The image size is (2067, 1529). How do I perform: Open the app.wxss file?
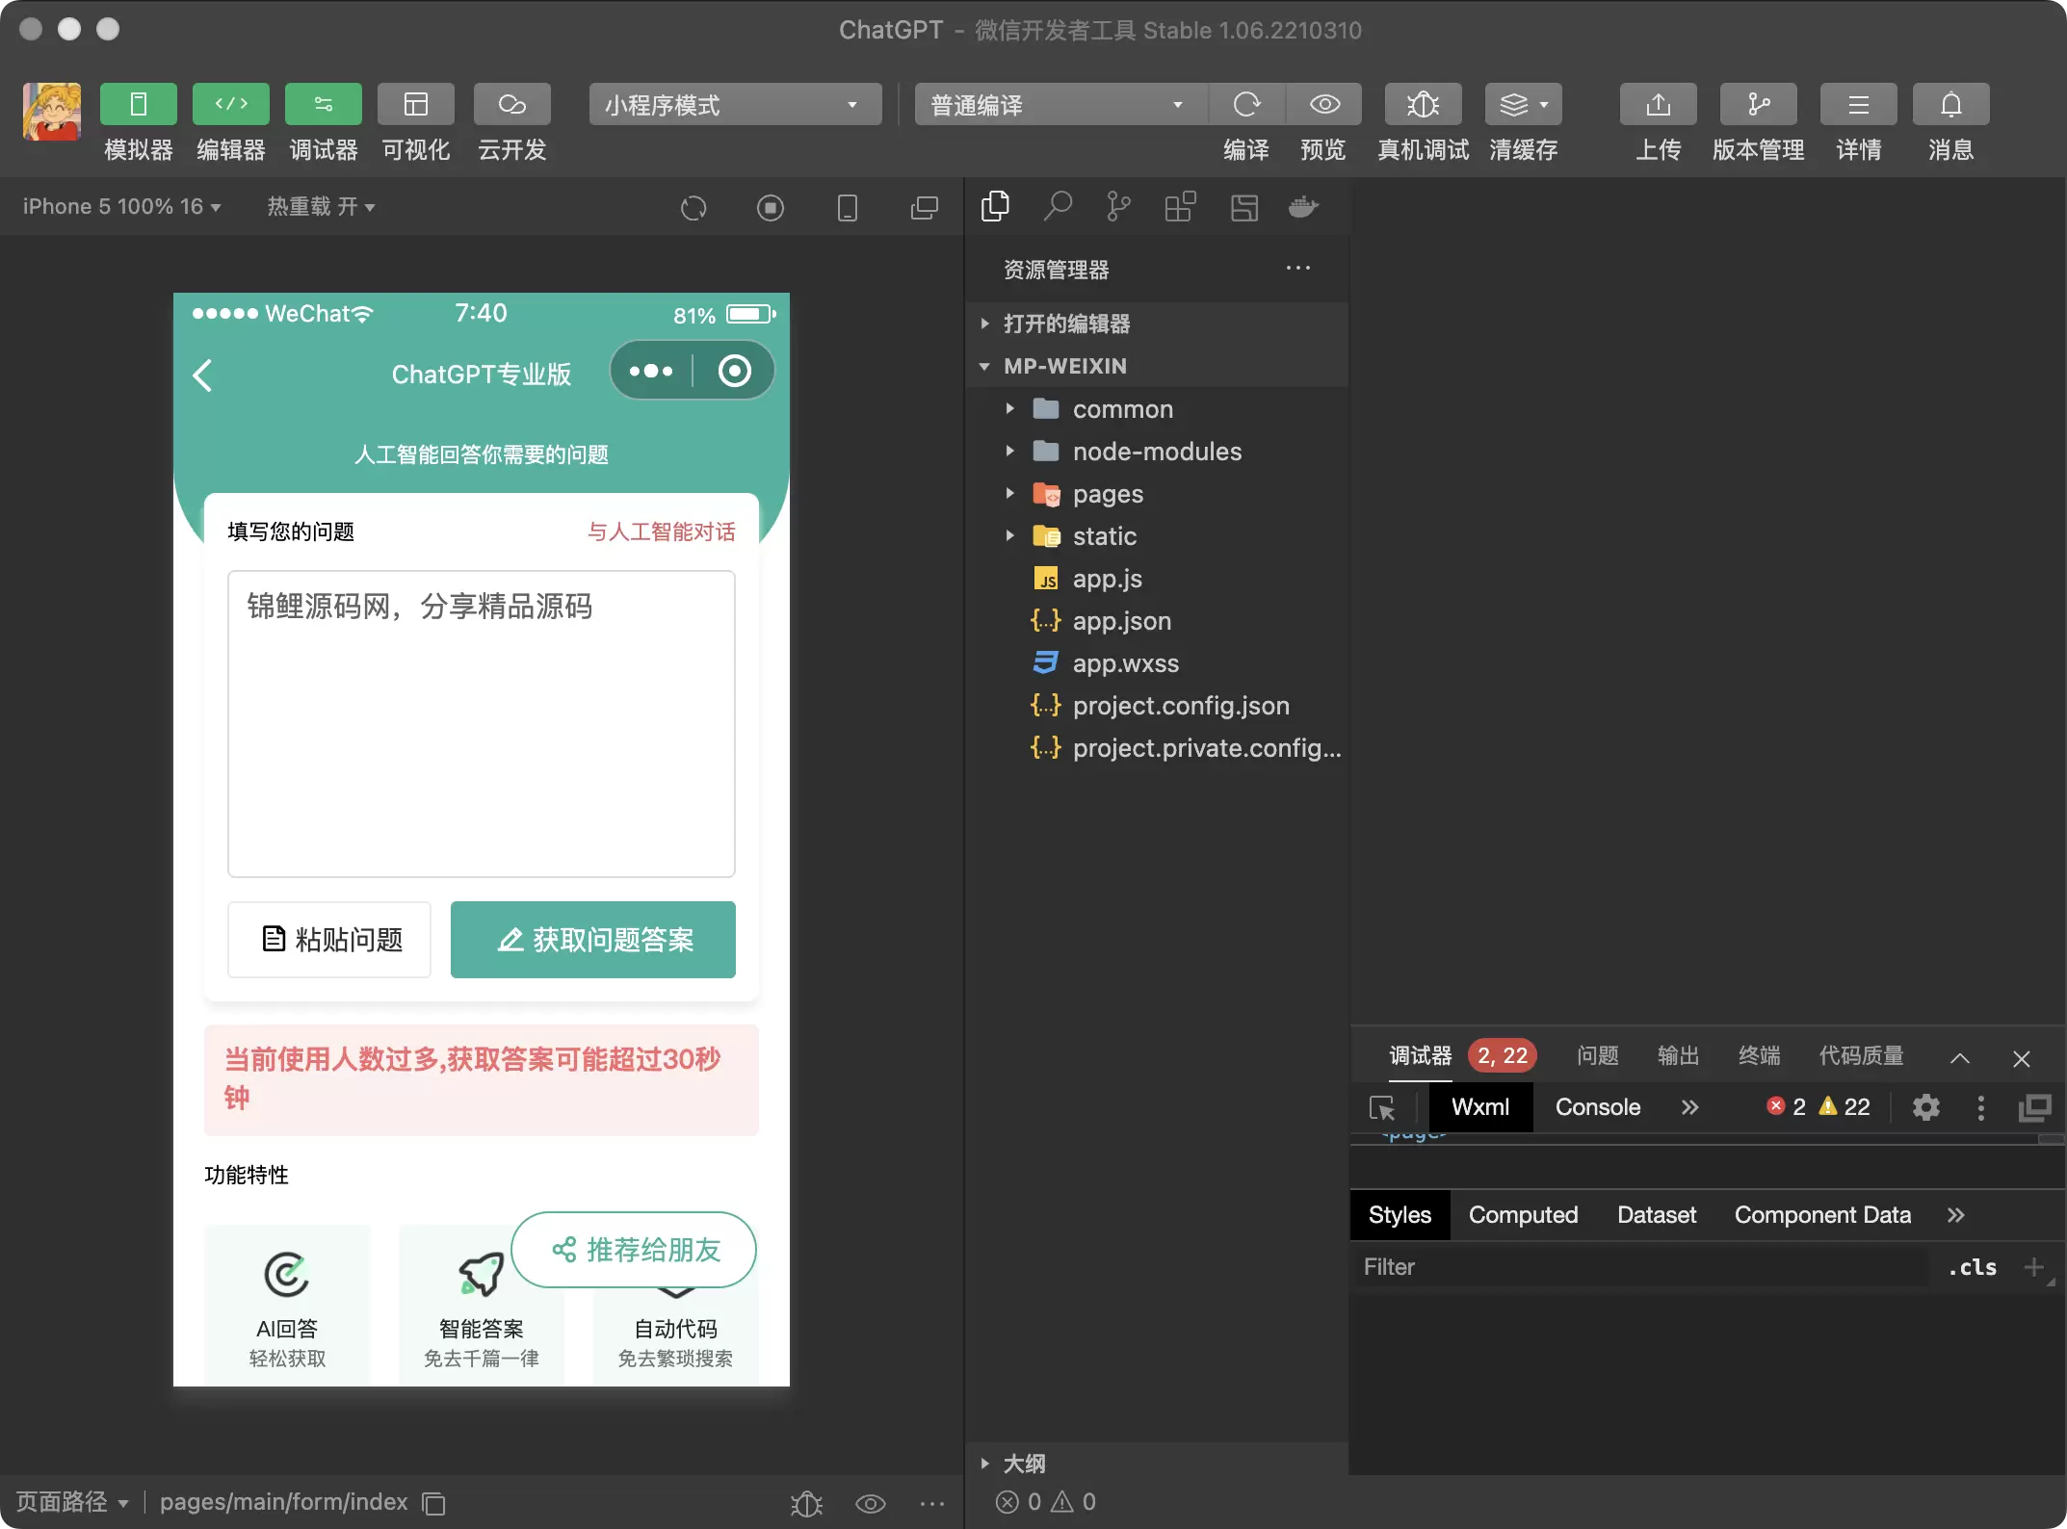coord(1156,663)
